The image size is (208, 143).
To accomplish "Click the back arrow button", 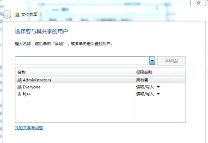I will point(7,14).
